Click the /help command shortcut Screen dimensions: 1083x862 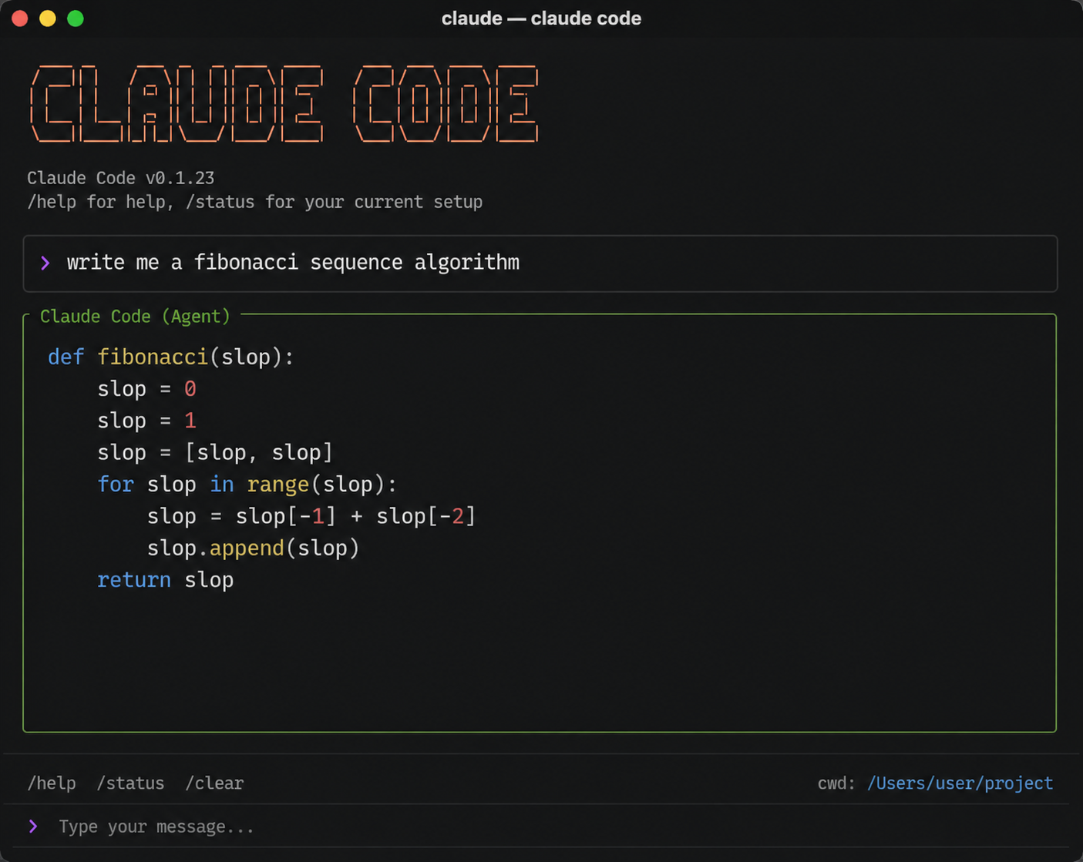pos(52,783)
